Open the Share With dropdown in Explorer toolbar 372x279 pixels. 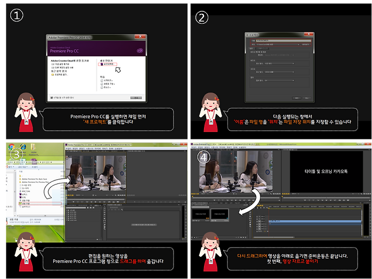coord(23,167)
